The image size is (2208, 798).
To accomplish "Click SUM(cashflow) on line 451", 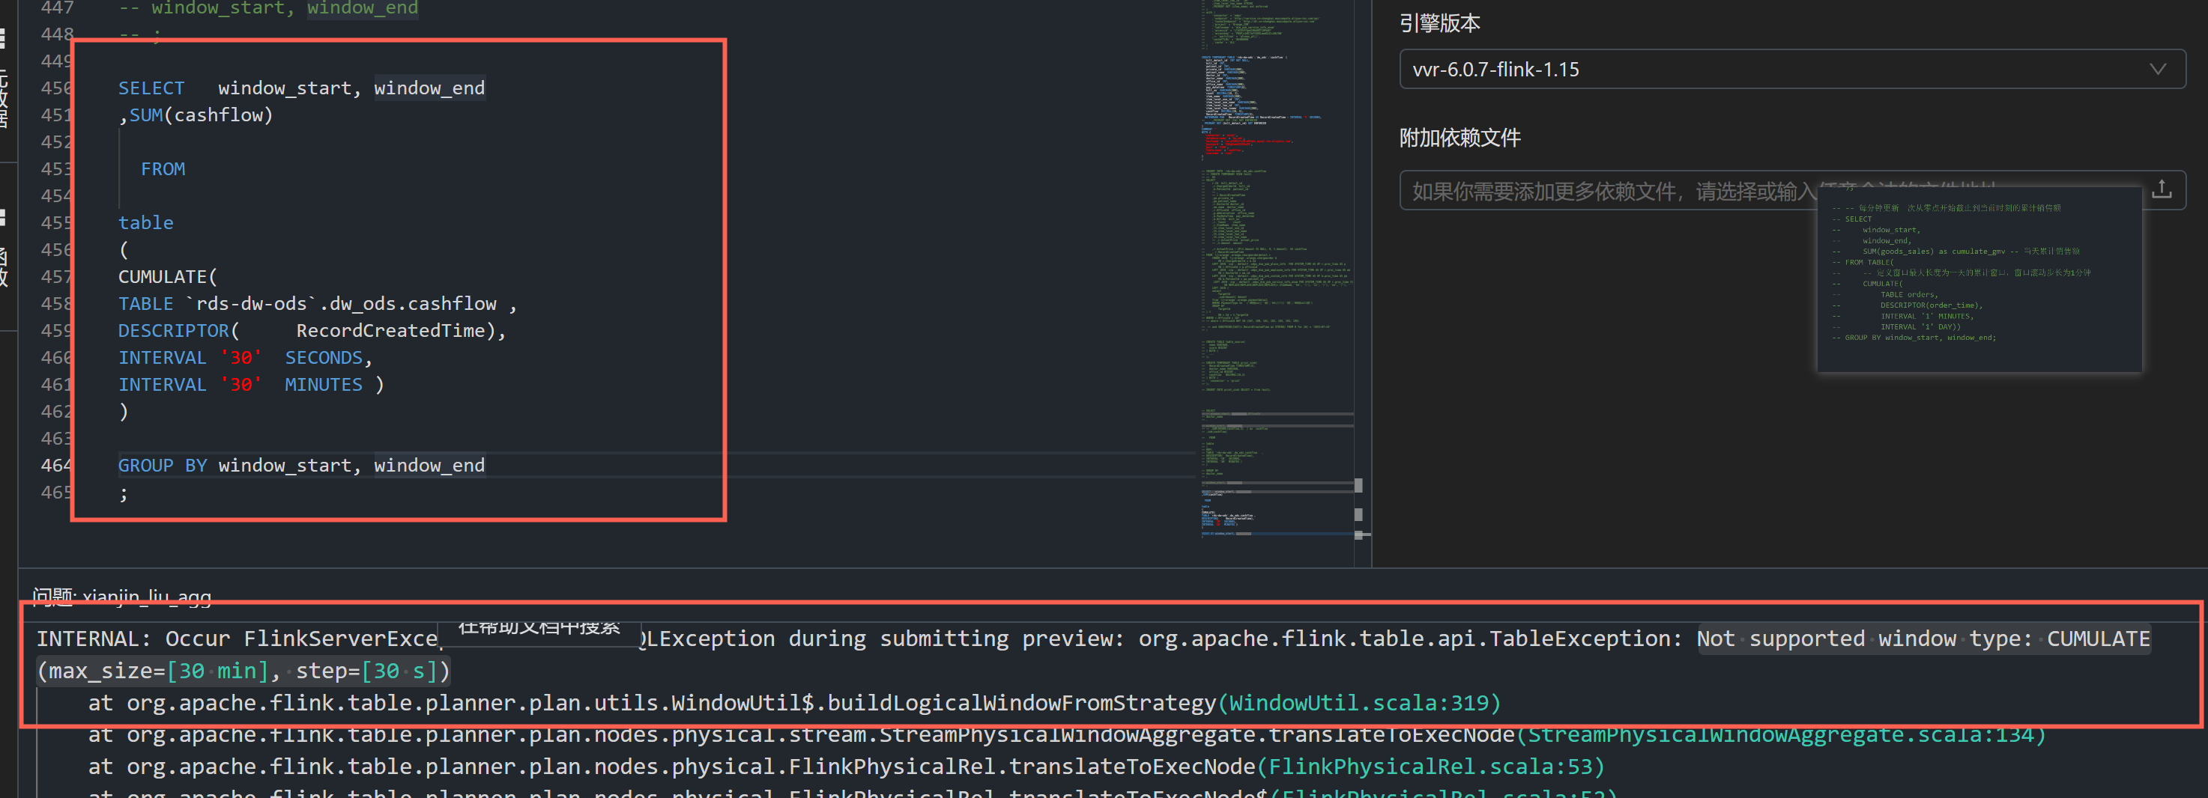I will point(202,115).
